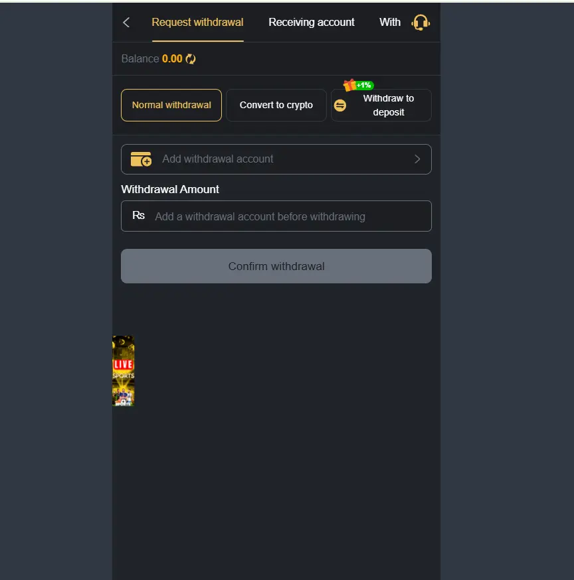Click the swap icon beside Withdraw to deposit

(x=340, y=106)
